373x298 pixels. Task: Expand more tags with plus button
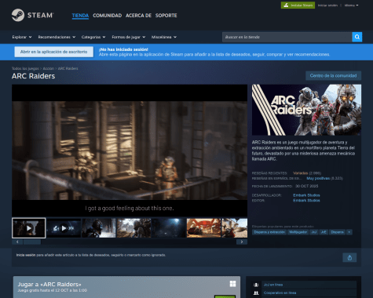(x=349, y=232)
